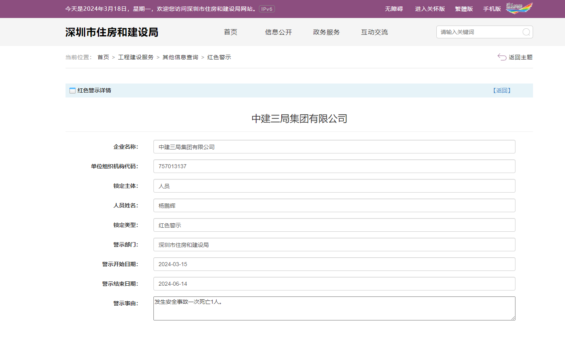565x362 pixels.
Task: Select the 互动交流 tab
Action: coord(374,32)
